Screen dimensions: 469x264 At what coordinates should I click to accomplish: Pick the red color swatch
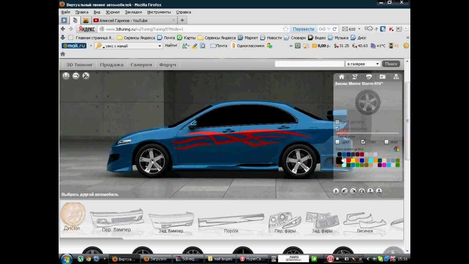click(x=348, y=161)
